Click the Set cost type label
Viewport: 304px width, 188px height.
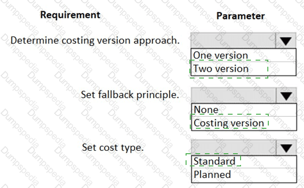tap(113, 148)
